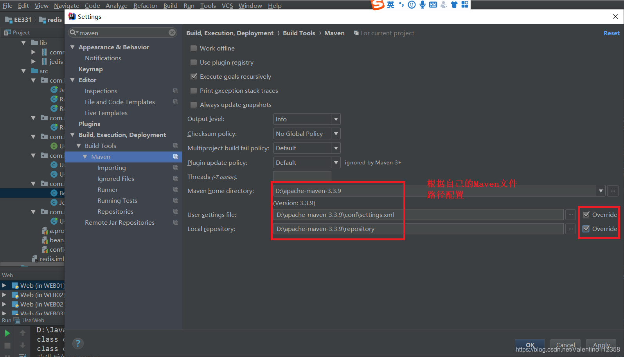
Task: Click project-level icon beside Ignored Files
Action: point(176,178)
